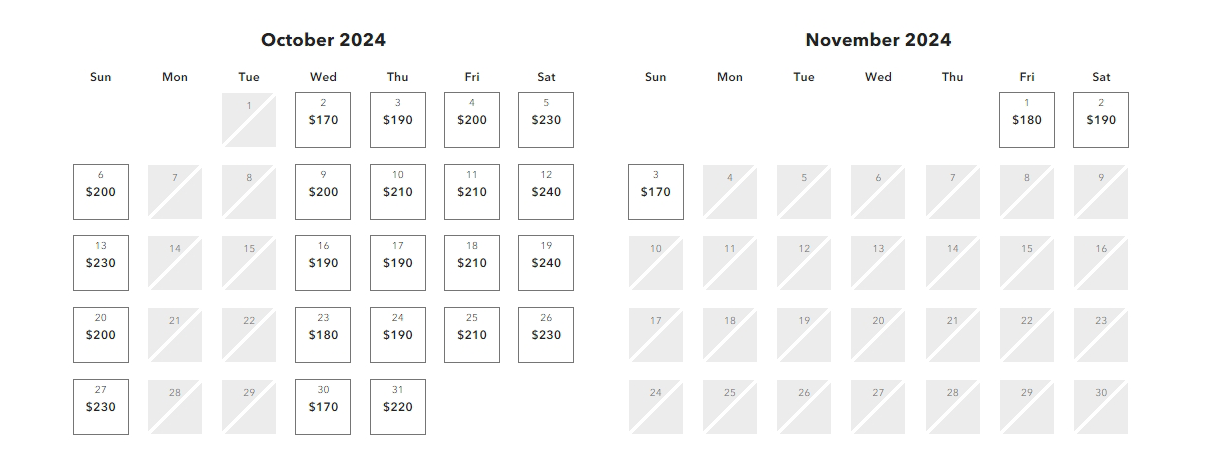
Task: Click October 30 at $170
Action: pyautogui.click(x=323, y=407)
